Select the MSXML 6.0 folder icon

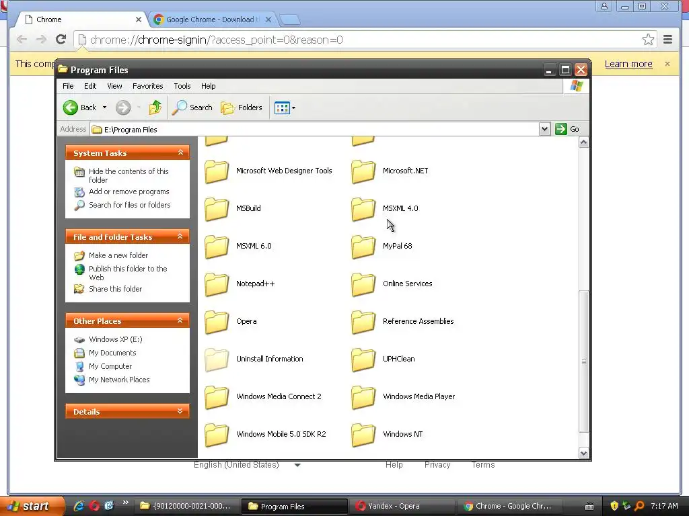(x=217, y=247)
